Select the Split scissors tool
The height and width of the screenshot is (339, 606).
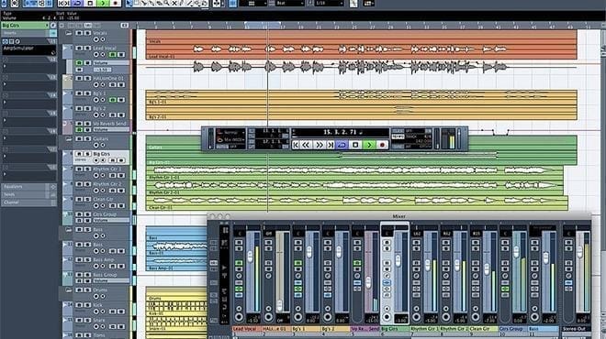tap(144, 4)
